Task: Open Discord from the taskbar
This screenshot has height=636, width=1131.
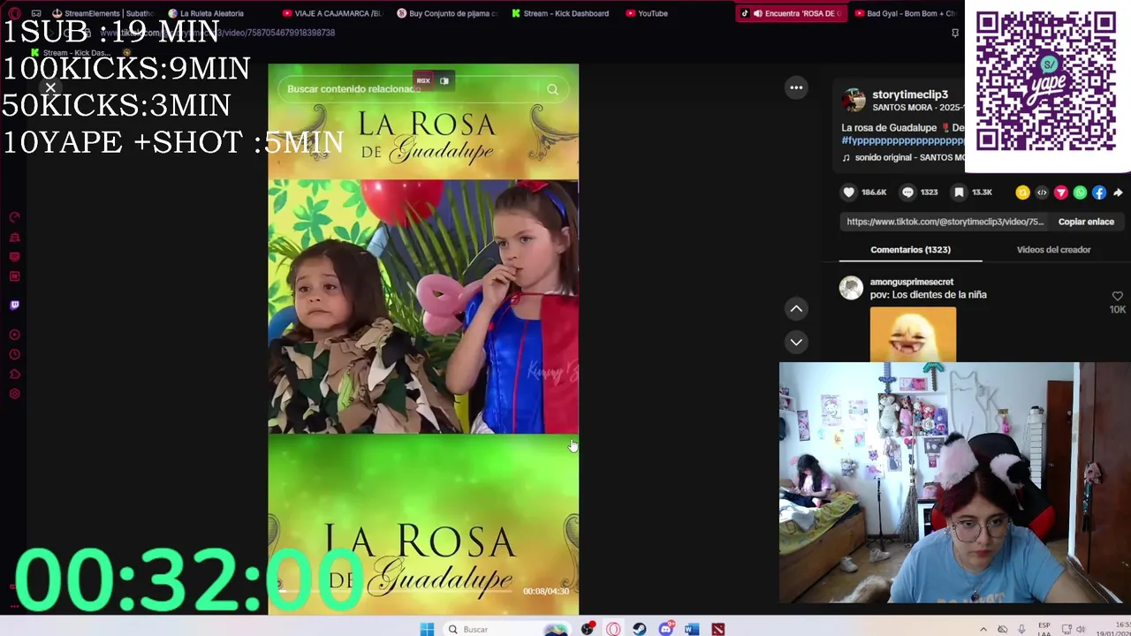Action: pos(665,629)
